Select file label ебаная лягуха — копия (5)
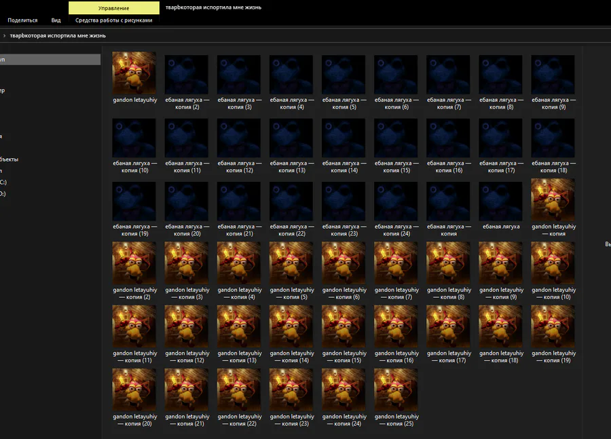The image size is (611, 439). [344, 103]
